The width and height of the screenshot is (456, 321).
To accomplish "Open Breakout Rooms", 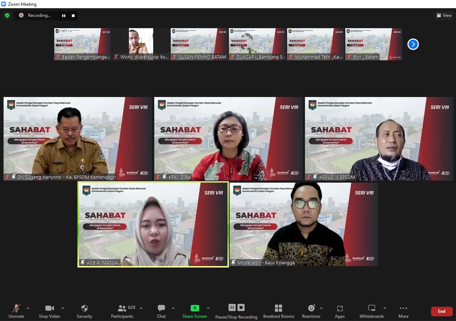I will (x=279, y=311).
